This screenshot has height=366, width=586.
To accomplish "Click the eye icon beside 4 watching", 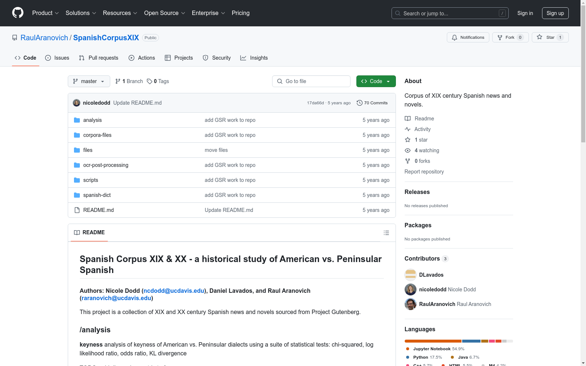I will (408, 150).
